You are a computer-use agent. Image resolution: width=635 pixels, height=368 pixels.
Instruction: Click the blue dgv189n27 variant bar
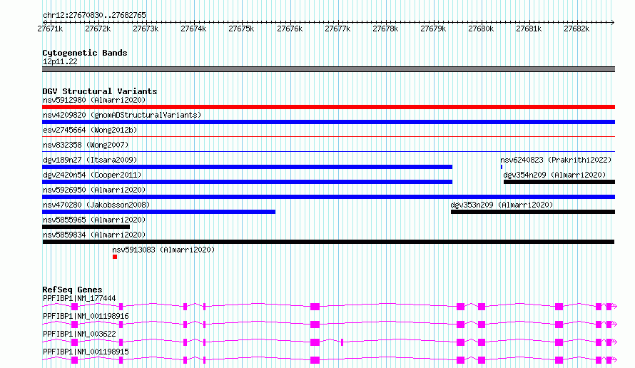pos(247,167)
